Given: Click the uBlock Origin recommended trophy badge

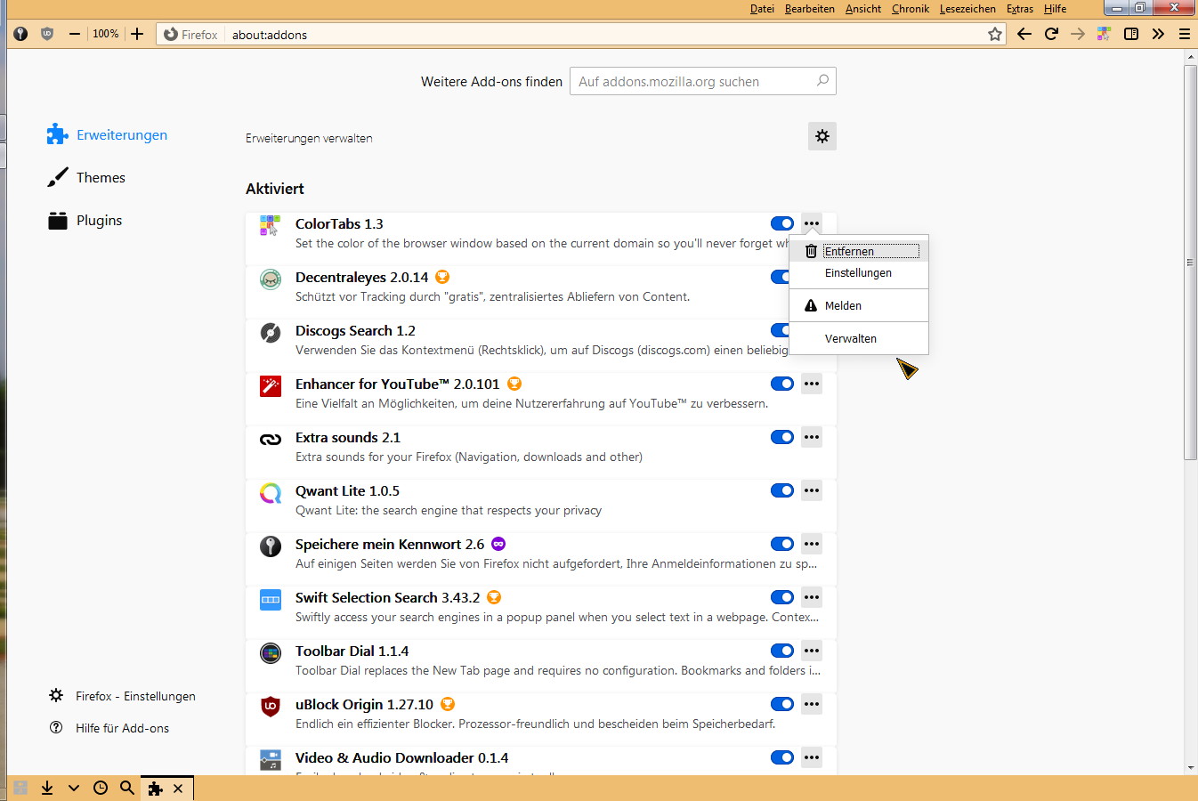Looking at the screenshot, I should point(448,704).
